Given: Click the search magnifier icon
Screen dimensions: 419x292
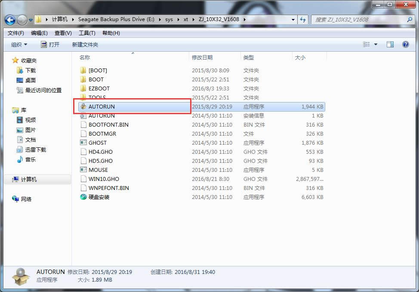Looking at the screenshot, I should [x=410, y=19].
